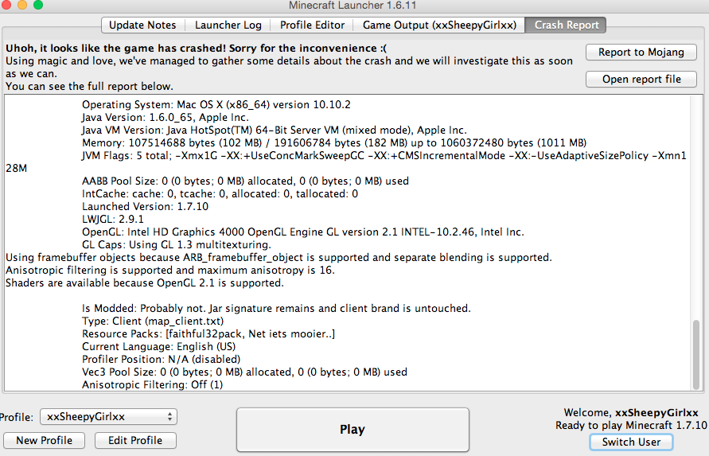Click 'Welcome, xxSheepyGirlxx' text
The height and width of the screenshot is (456, 709).
[631, 412]
